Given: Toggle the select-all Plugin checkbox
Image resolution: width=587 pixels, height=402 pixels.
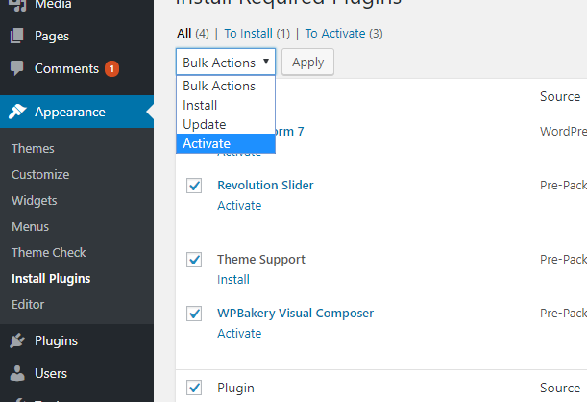Looking at the screenshot, I should pyautogui.click(x=194, y=388).
